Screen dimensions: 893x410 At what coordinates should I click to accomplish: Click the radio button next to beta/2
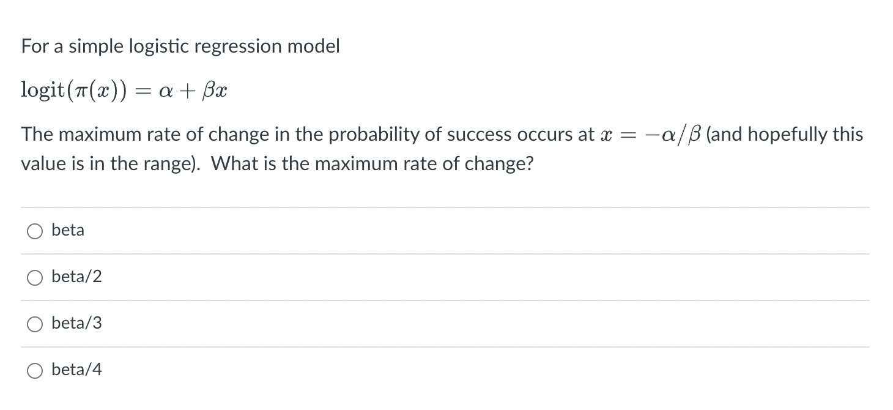point(35,277)
